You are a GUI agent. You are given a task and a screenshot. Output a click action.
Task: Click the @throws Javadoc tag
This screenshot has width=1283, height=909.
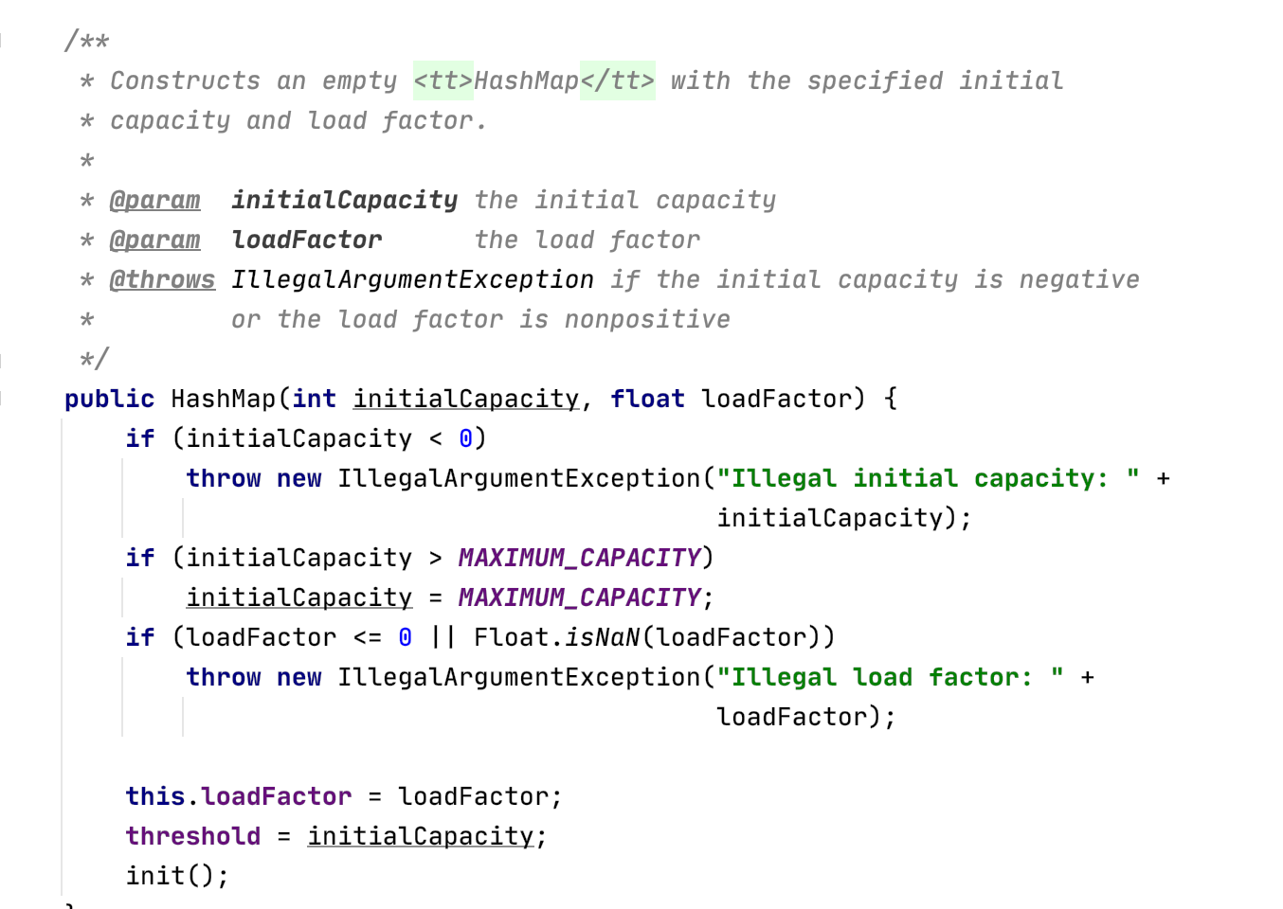click(162, 280)
